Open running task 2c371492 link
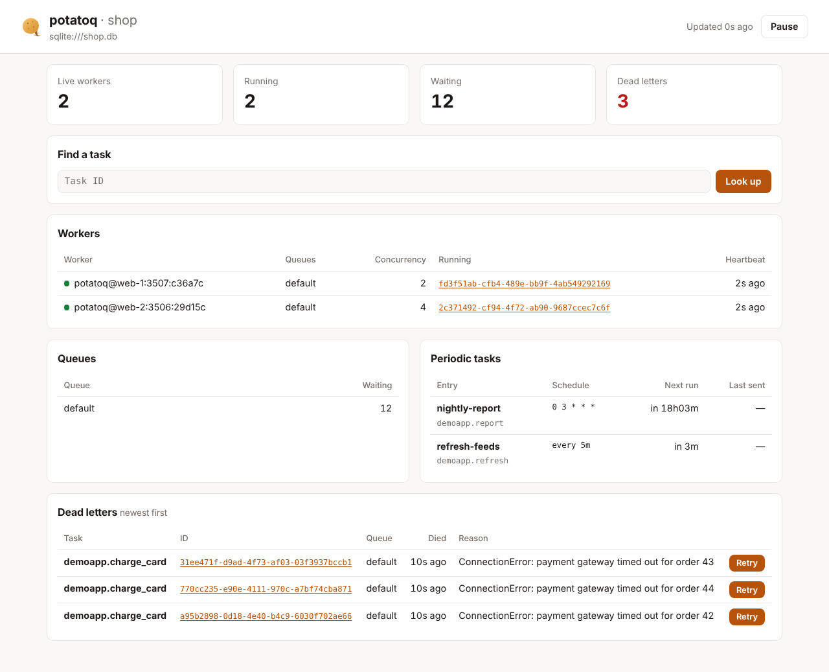 click(525, 308)
